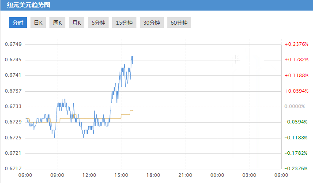This screenshot has height=183, width=313.
Task: Switch to the 日K chart tab
Action: pyautogui.click(x=38, y=23)
